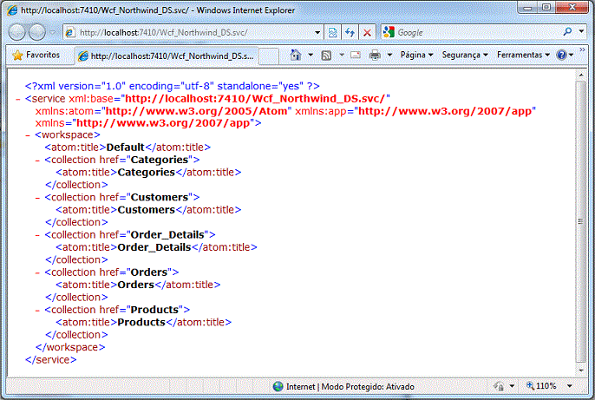Collapse the workspace XML node
The width and height of the screenshot is (595, 400).
(x=28, y=135)
